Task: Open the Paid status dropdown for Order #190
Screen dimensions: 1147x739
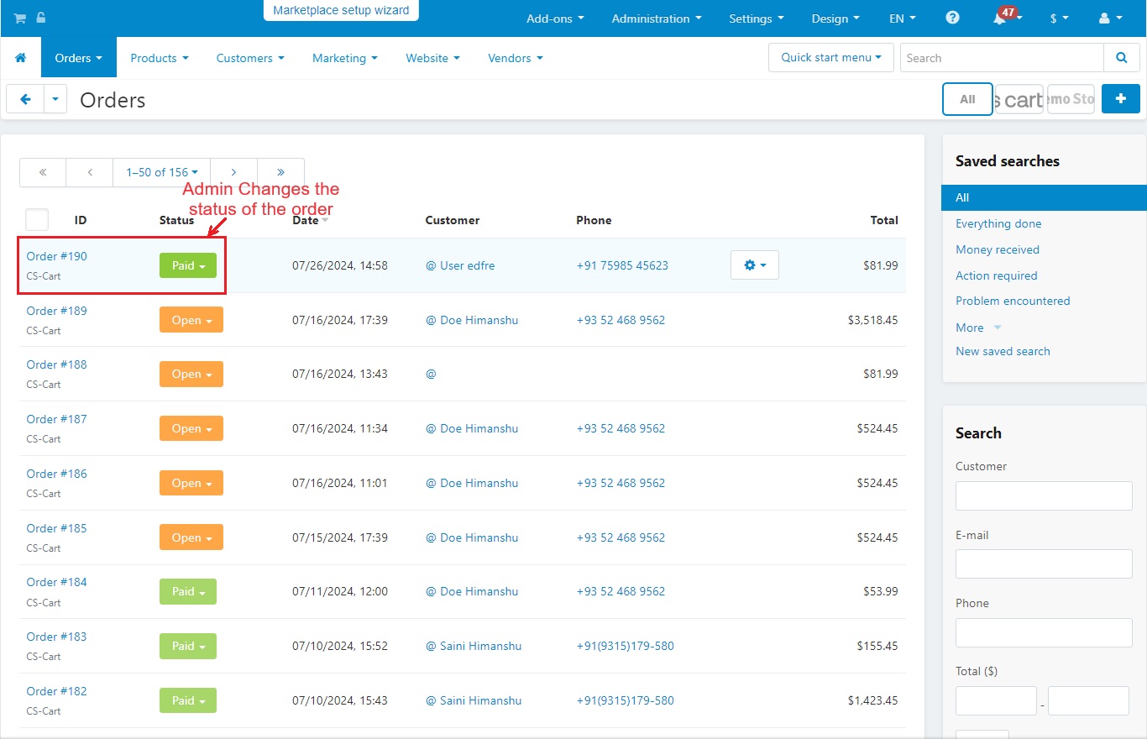Action: [188, 265]
